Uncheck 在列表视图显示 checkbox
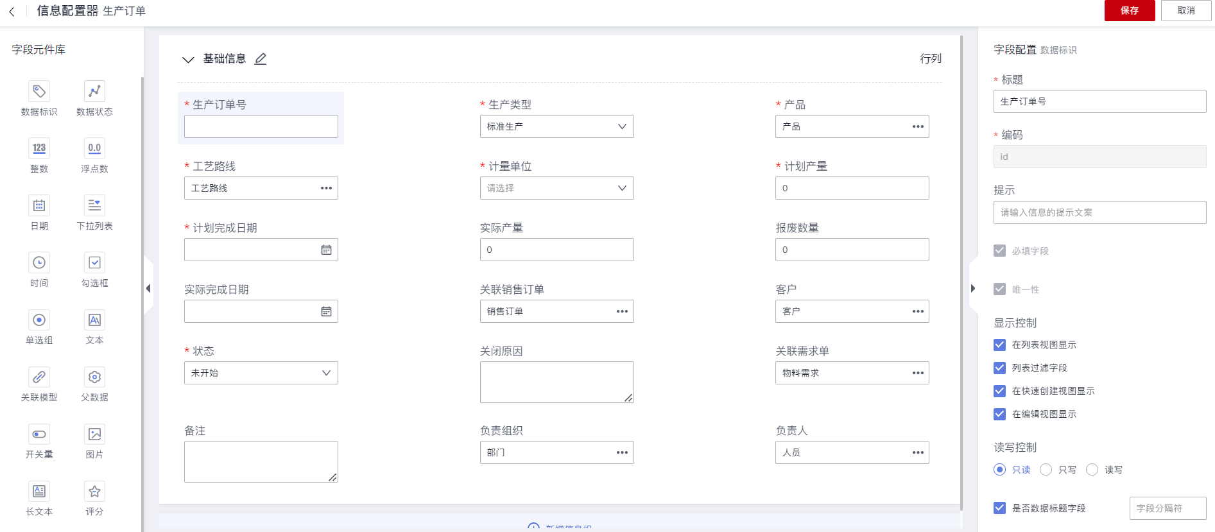This screenshot has height=532, width=1215. (999, 345)
